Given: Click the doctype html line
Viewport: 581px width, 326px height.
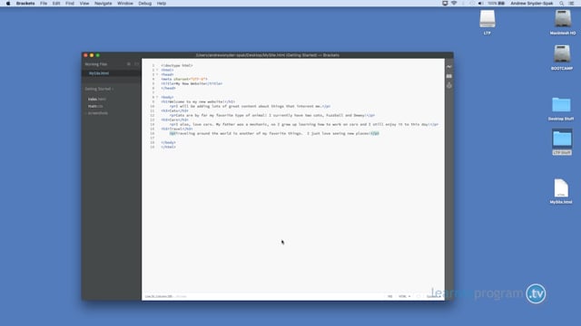Looking at the screenshot, I should 177,65.
